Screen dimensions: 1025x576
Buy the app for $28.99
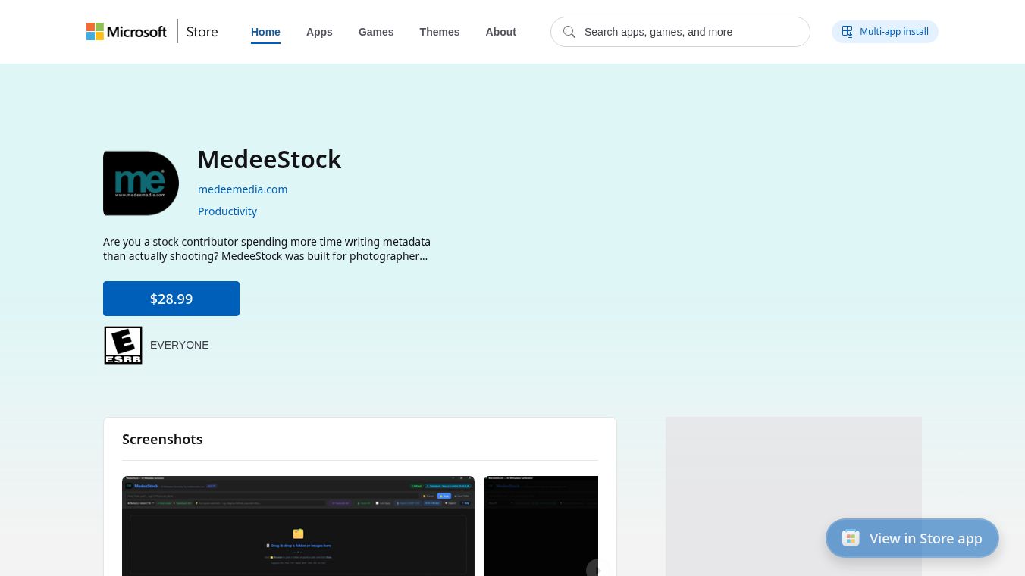(171, 299)
